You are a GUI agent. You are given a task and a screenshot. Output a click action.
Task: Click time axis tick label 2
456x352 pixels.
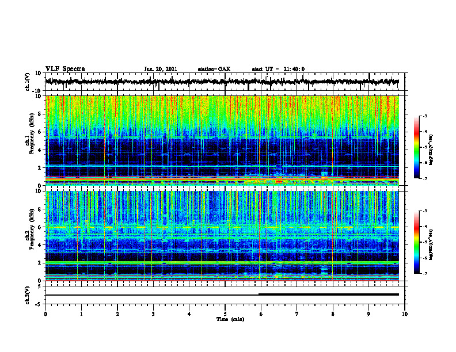[117, 314]
